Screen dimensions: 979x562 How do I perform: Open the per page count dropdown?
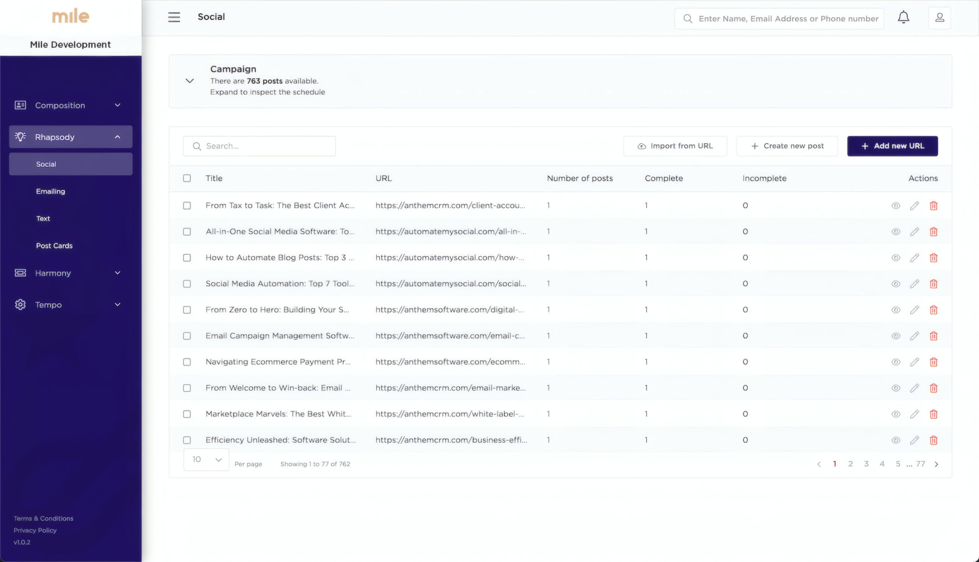pos(206,459)
